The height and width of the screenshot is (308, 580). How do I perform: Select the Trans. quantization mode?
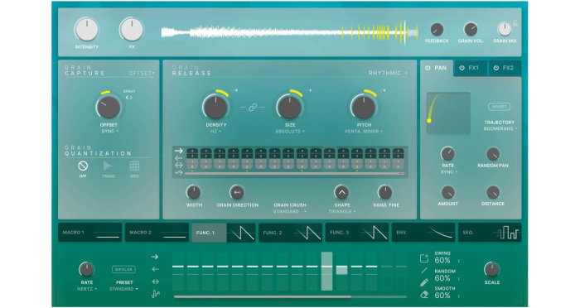click(x=109, y=166)
